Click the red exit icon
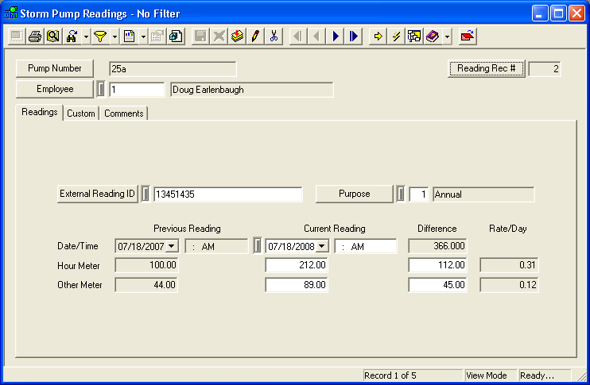The width and height of the screenshot is (590, 385). [x=468, y=37]
